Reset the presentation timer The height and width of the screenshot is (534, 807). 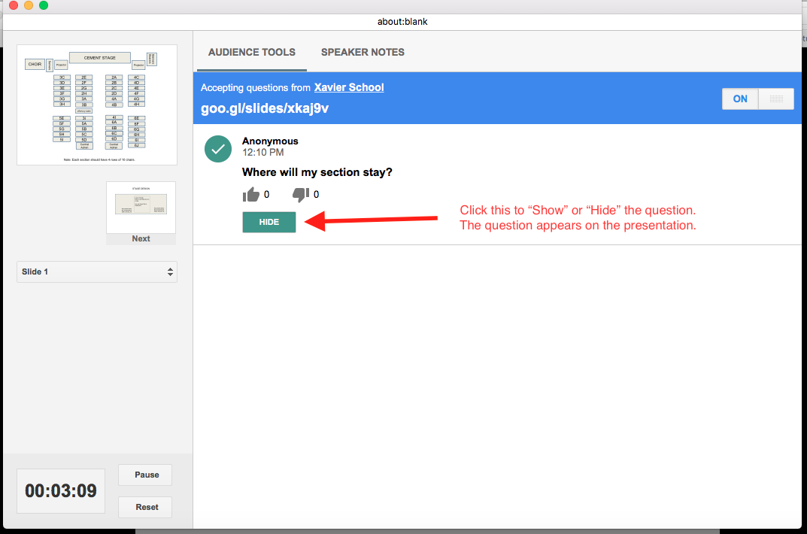pyautogui.click(x=147, y=507)
